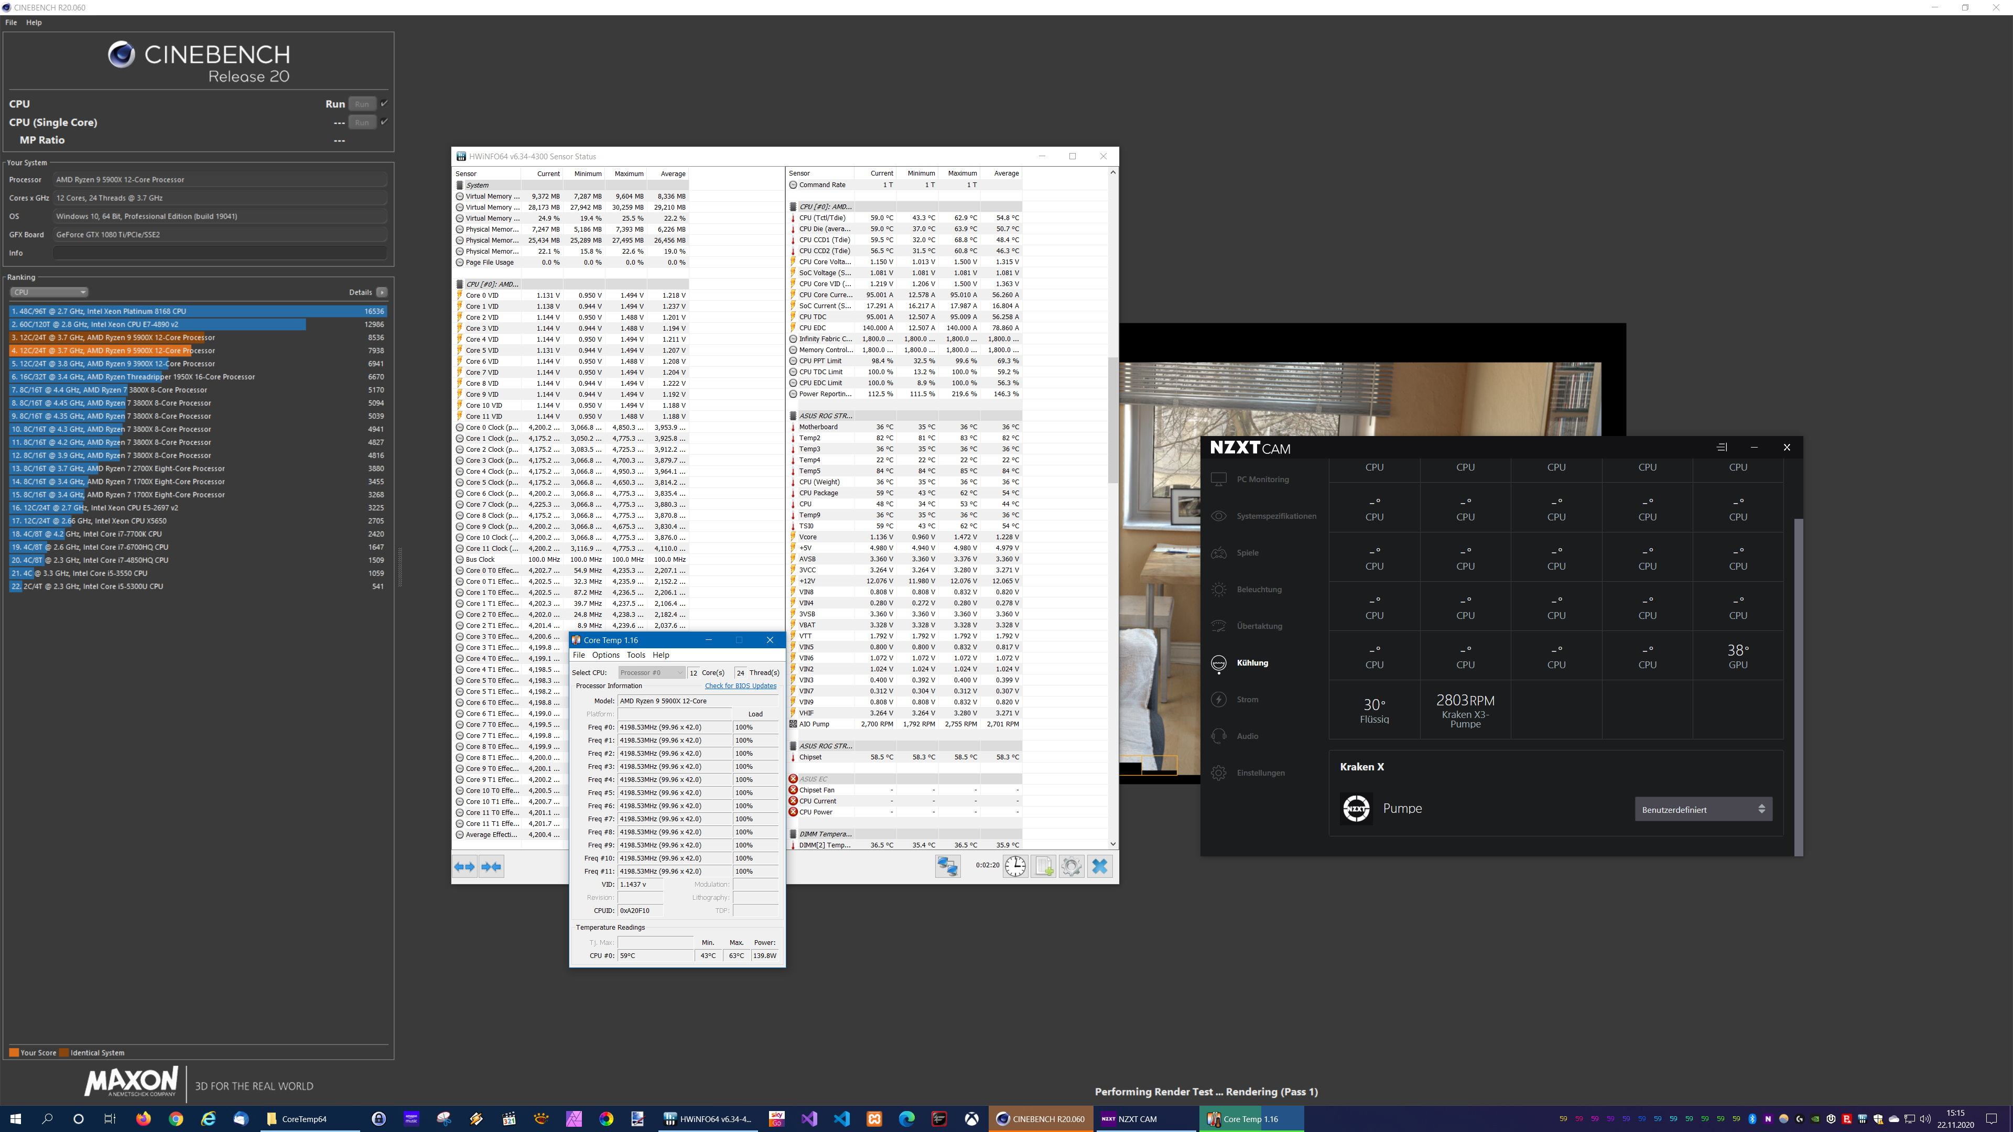2013x1132 pixels.
Task: Toggle CPU Single Core test checkbox
Action: coord(384,121)
